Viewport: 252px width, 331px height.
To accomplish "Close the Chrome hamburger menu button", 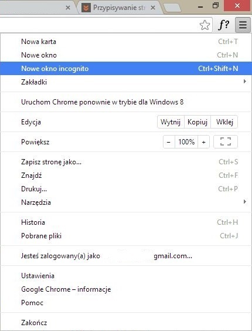I will pyautogui.click(x=243, y=25).
